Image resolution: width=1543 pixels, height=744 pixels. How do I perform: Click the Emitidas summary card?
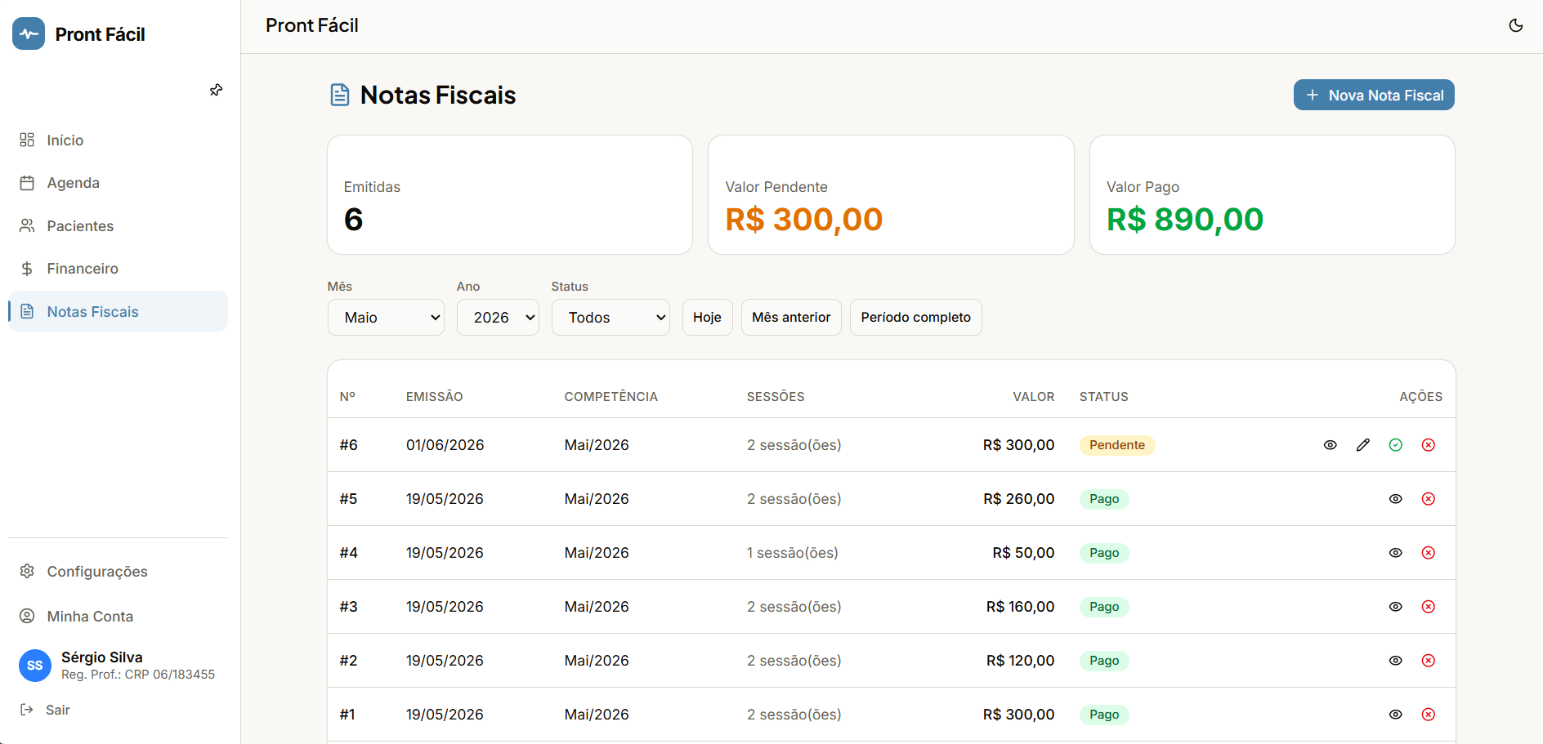[510, 195]
